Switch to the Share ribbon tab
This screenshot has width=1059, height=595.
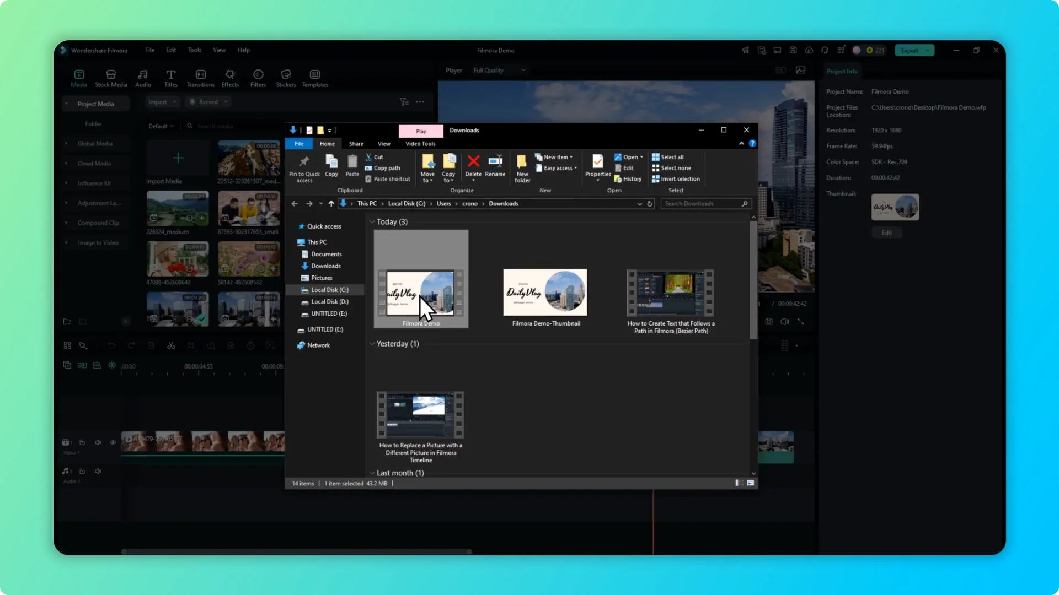tap(356, 144)
